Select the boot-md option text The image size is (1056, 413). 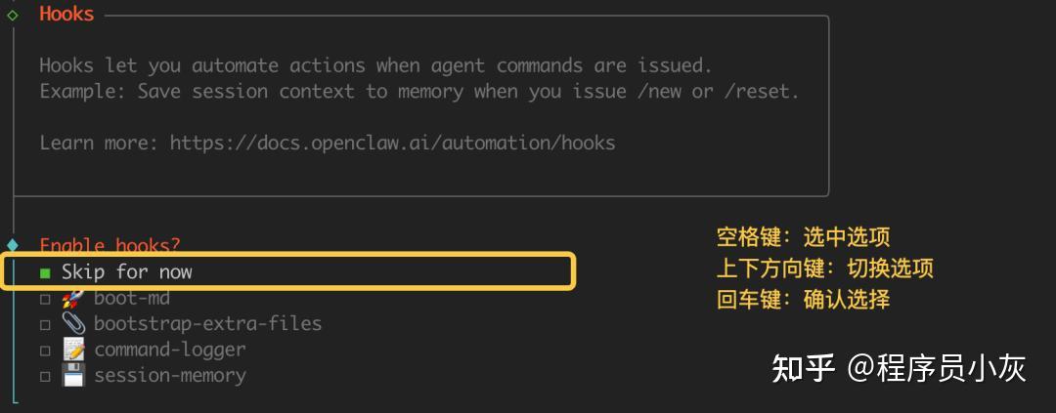pyautogui.click(x=132, y=298)
